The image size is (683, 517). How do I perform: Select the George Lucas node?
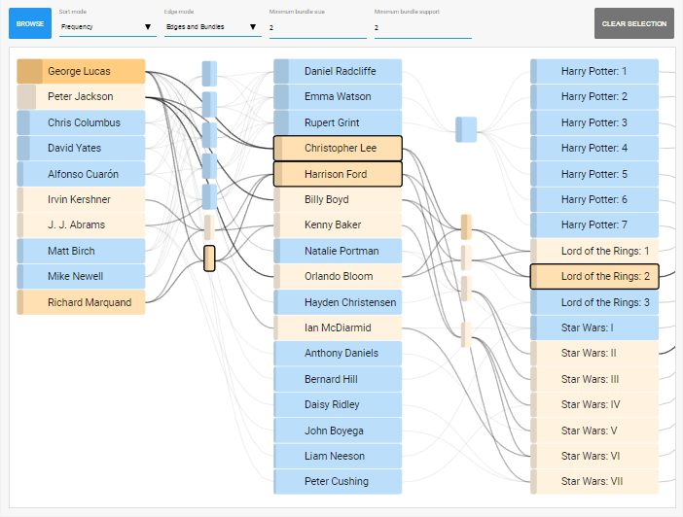tap(81, 71)
